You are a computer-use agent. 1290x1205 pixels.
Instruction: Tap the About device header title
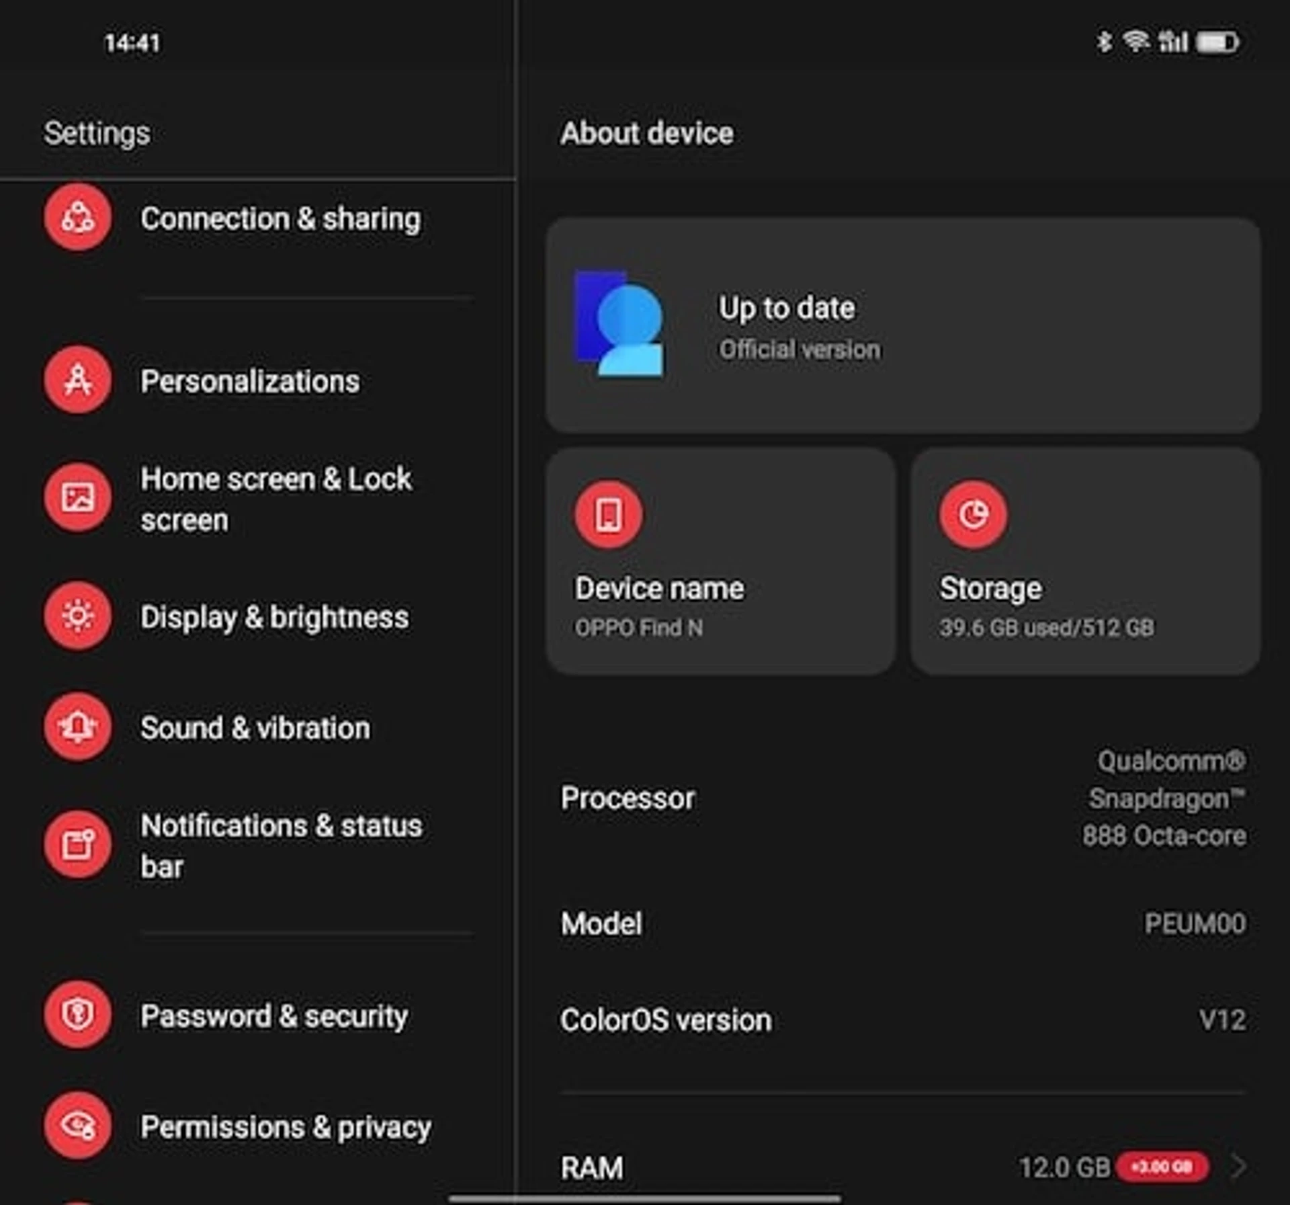(x=647, y=133)
